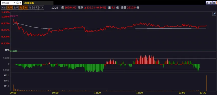Click the 5,000 indicator axis label
This screenshot has width=217, height=95.
[7, 58]
